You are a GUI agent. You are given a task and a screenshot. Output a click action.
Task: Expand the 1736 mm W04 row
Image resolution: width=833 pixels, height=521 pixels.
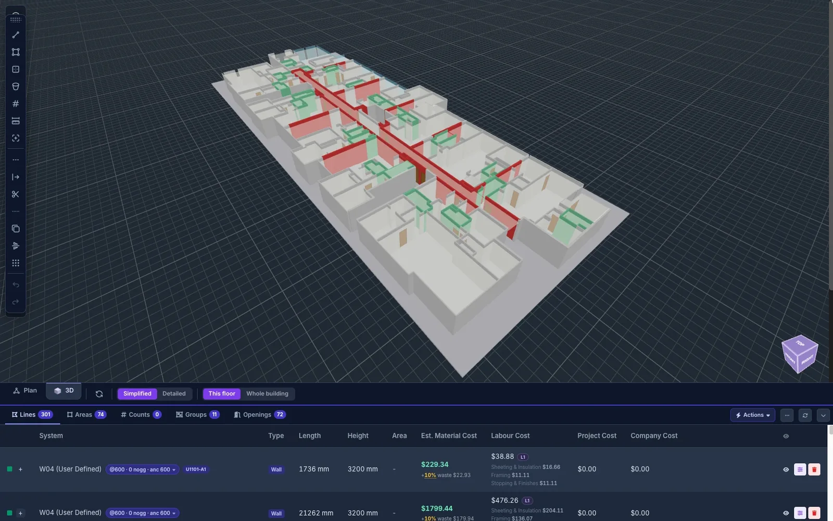tap(20, 469)
